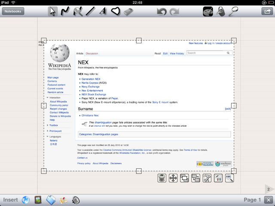Image resolution: width=275 pixels, height=206 pixels.
Task: Open the color palette
Action: point(208,12)
